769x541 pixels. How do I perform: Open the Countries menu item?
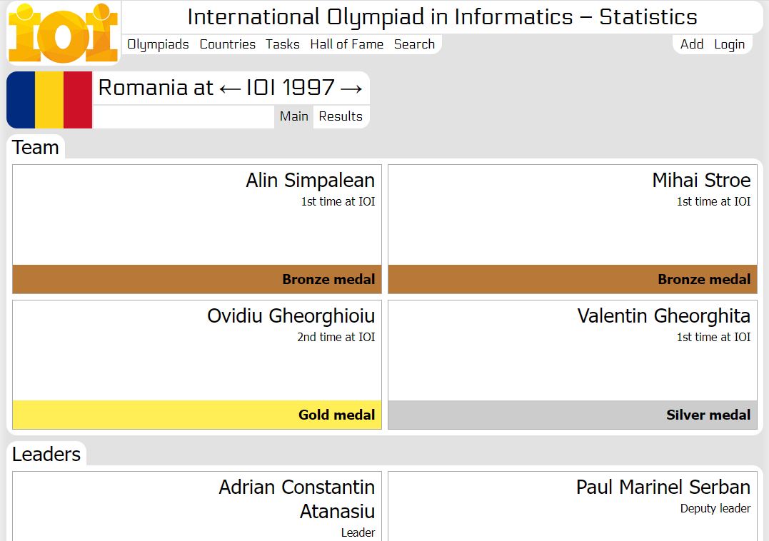coord(227,44)
